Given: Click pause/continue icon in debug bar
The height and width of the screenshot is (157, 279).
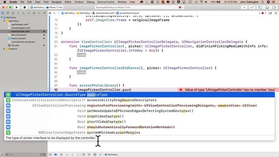Looking at the screenshot, I should click(x=61, y=154).
